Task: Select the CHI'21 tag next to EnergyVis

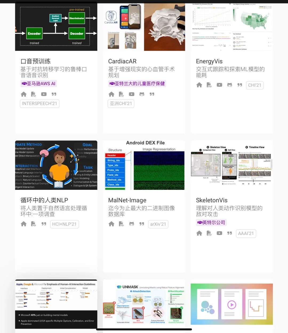Action: point(254,85)
